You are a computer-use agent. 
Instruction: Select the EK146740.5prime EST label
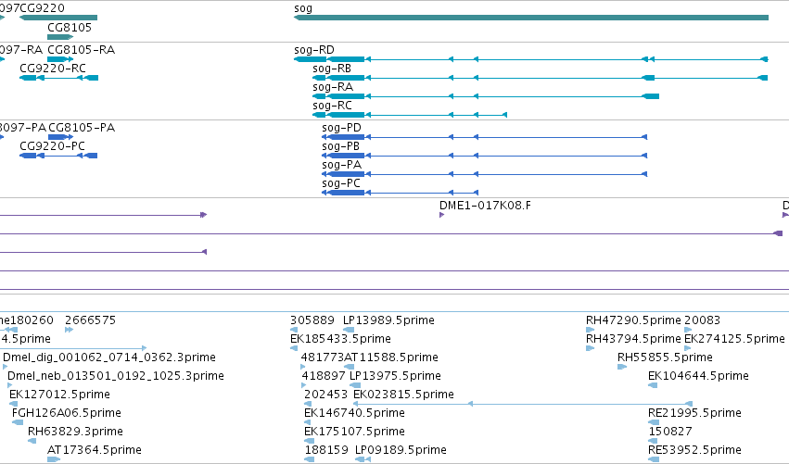coord(354,413)
